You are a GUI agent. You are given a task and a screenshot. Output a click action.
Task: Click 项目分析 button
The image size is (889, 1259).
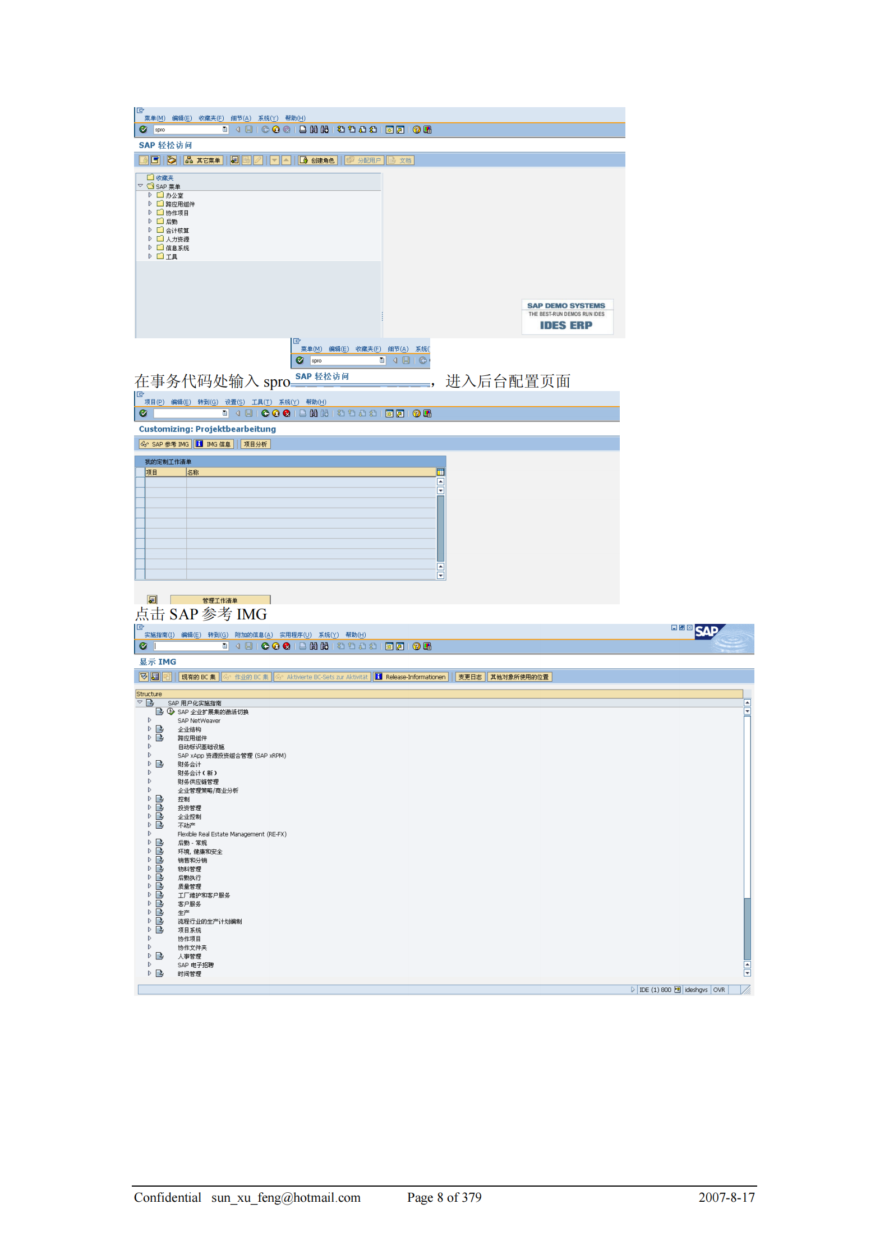pos(256,444)
